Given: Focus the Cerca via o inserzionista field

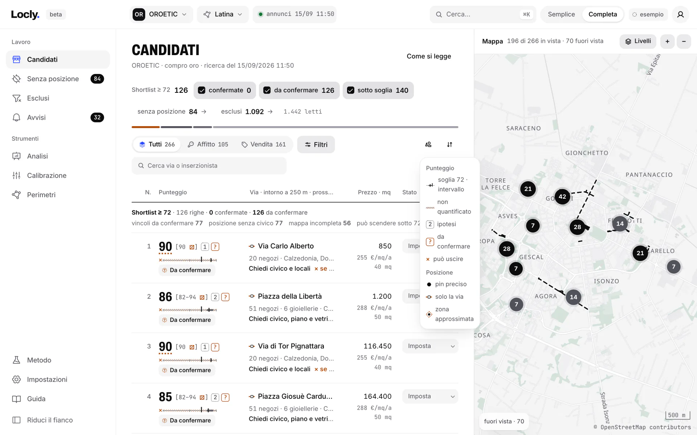Looking at the screenshot, I should pyautogui.click(x=209, y=166).
